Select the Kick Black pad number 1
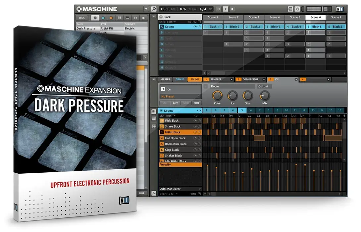This screenshot has height=232, width=361. (x=162, y=121)
